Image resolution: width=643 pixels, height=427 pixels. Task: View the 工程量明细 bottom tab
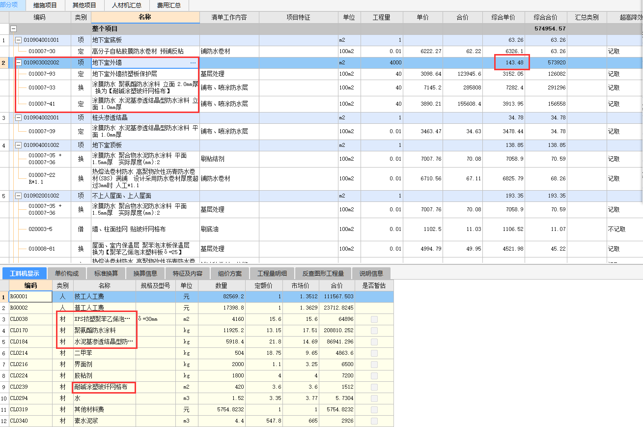[273, 273]
